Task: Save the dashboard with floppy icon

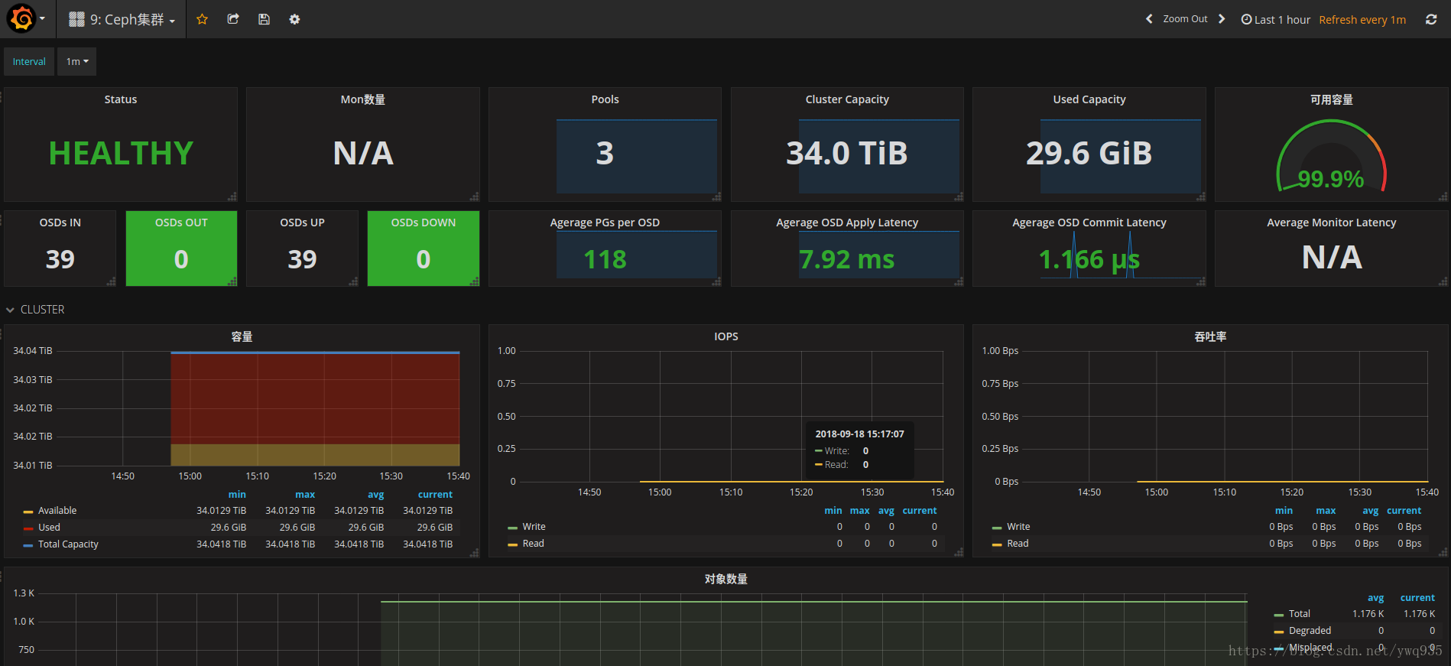Action: click(264, 19)
